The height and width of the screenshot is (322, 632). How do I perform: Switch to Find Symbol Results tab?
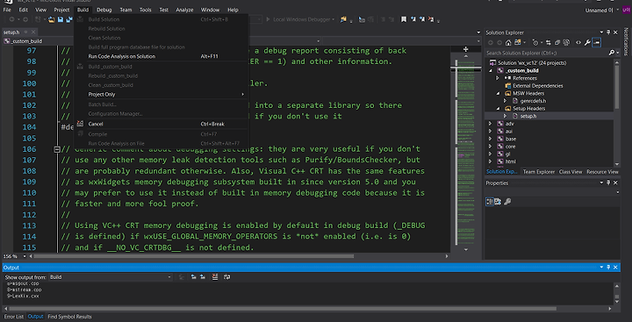[x=69, y=317]
